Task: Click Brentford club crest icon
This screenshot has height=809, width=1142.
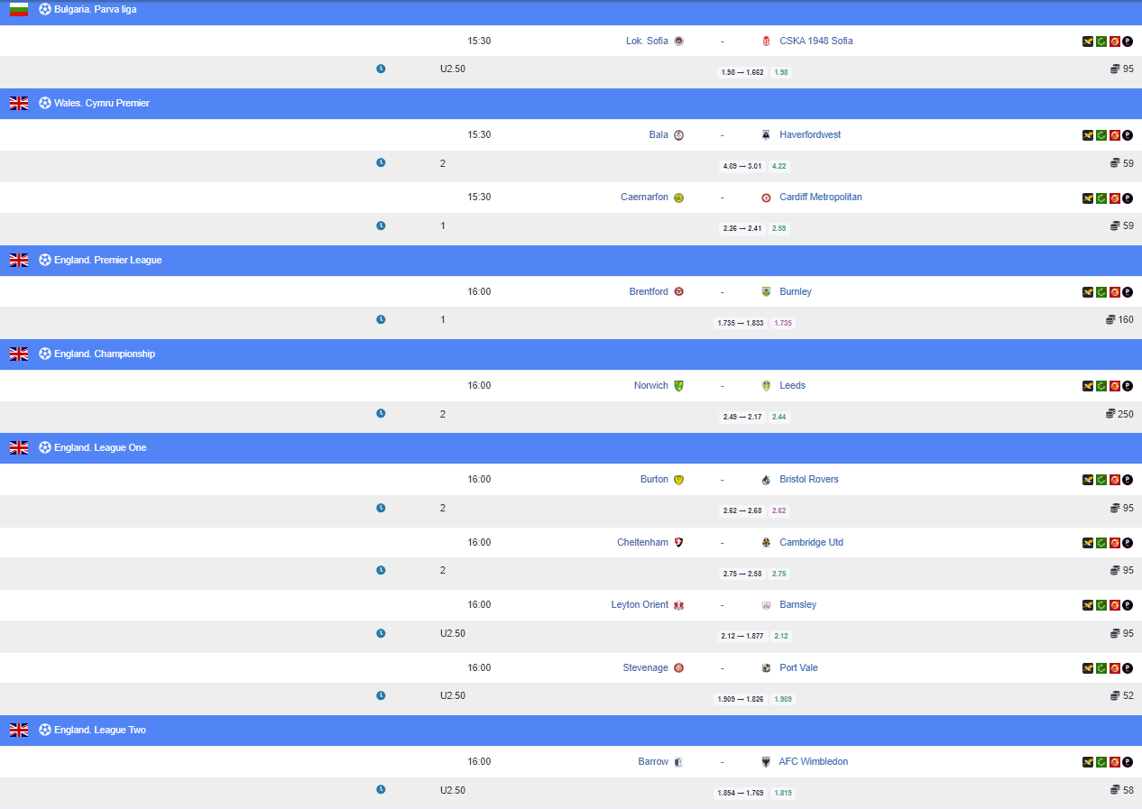Action: tap(678, 292)
